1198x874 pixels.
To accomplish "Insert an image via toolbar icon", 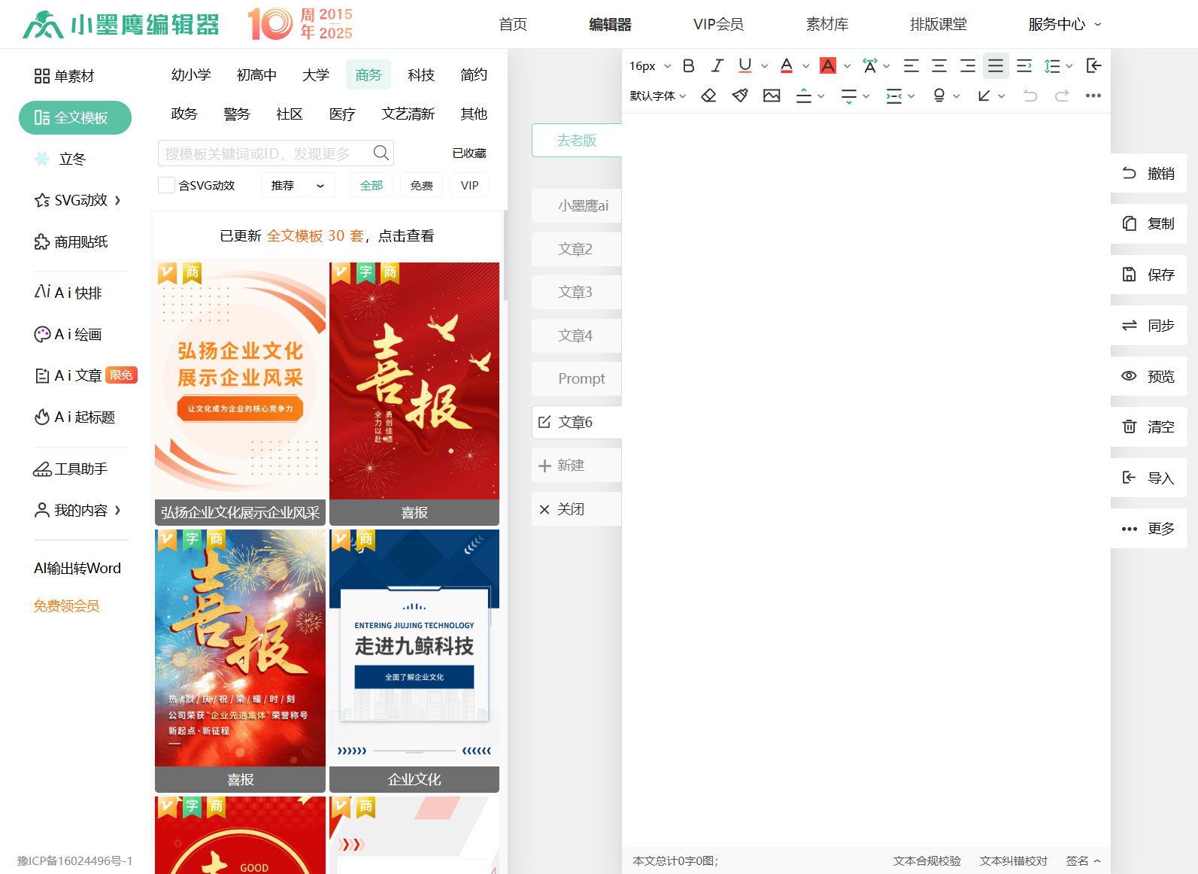I will click(x=772, y=96).
